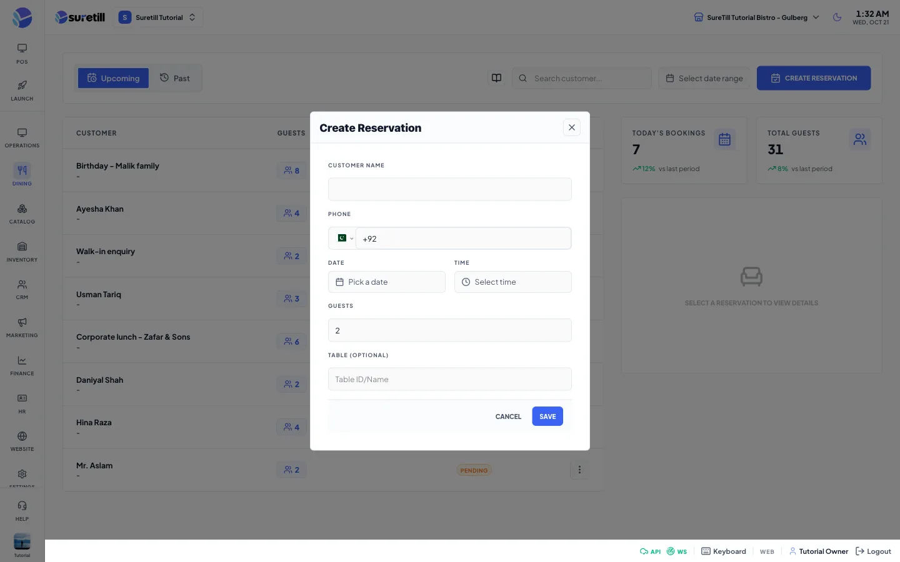Open the phone country code flag dropdown
The height and width of the screenshot is (562, 900).
click(344, 238)
